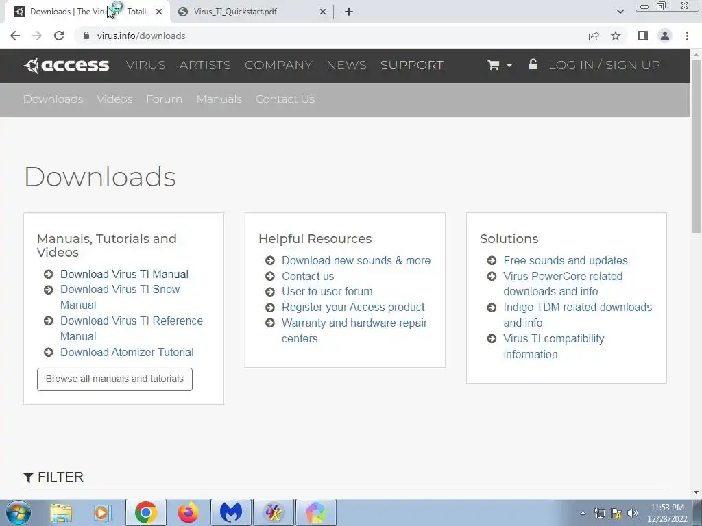Viewport: 702px width, 526px height.
Task: Click the arrow bullet beside Free sounds and updates
Action: coord(492,260)
